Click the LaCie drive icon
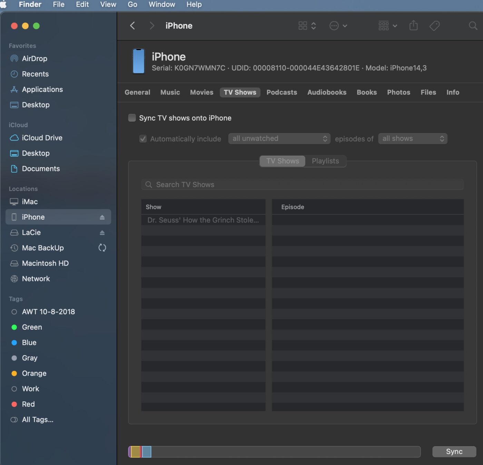The width and height of the screenshot is (483, 465). point(14,233)
